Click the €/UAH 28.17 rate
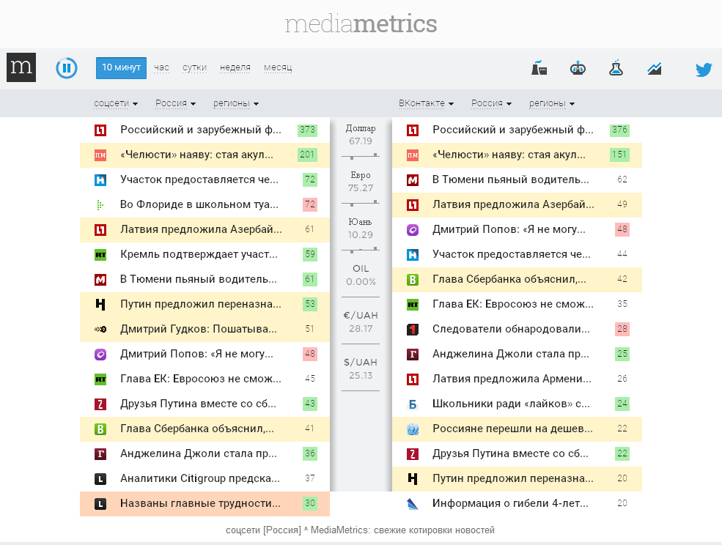This screenshot has height=545, width=722. tap(361, 322)
